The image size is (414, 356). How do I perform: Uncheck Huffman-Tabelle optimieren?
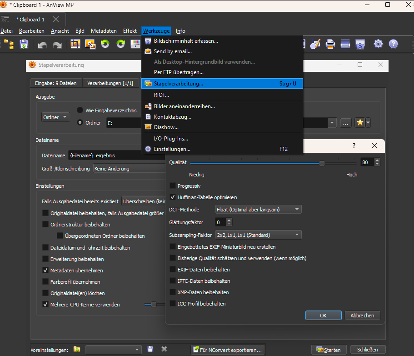point(173,197)
